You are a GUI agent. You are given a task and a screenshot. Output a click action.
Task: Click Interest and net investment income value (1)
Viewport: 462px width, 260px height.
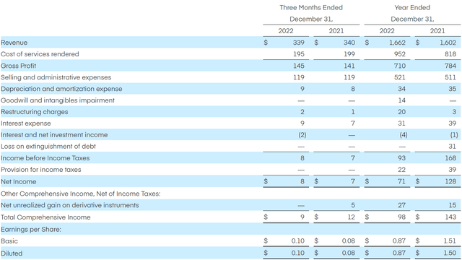[x=454, y=135]
